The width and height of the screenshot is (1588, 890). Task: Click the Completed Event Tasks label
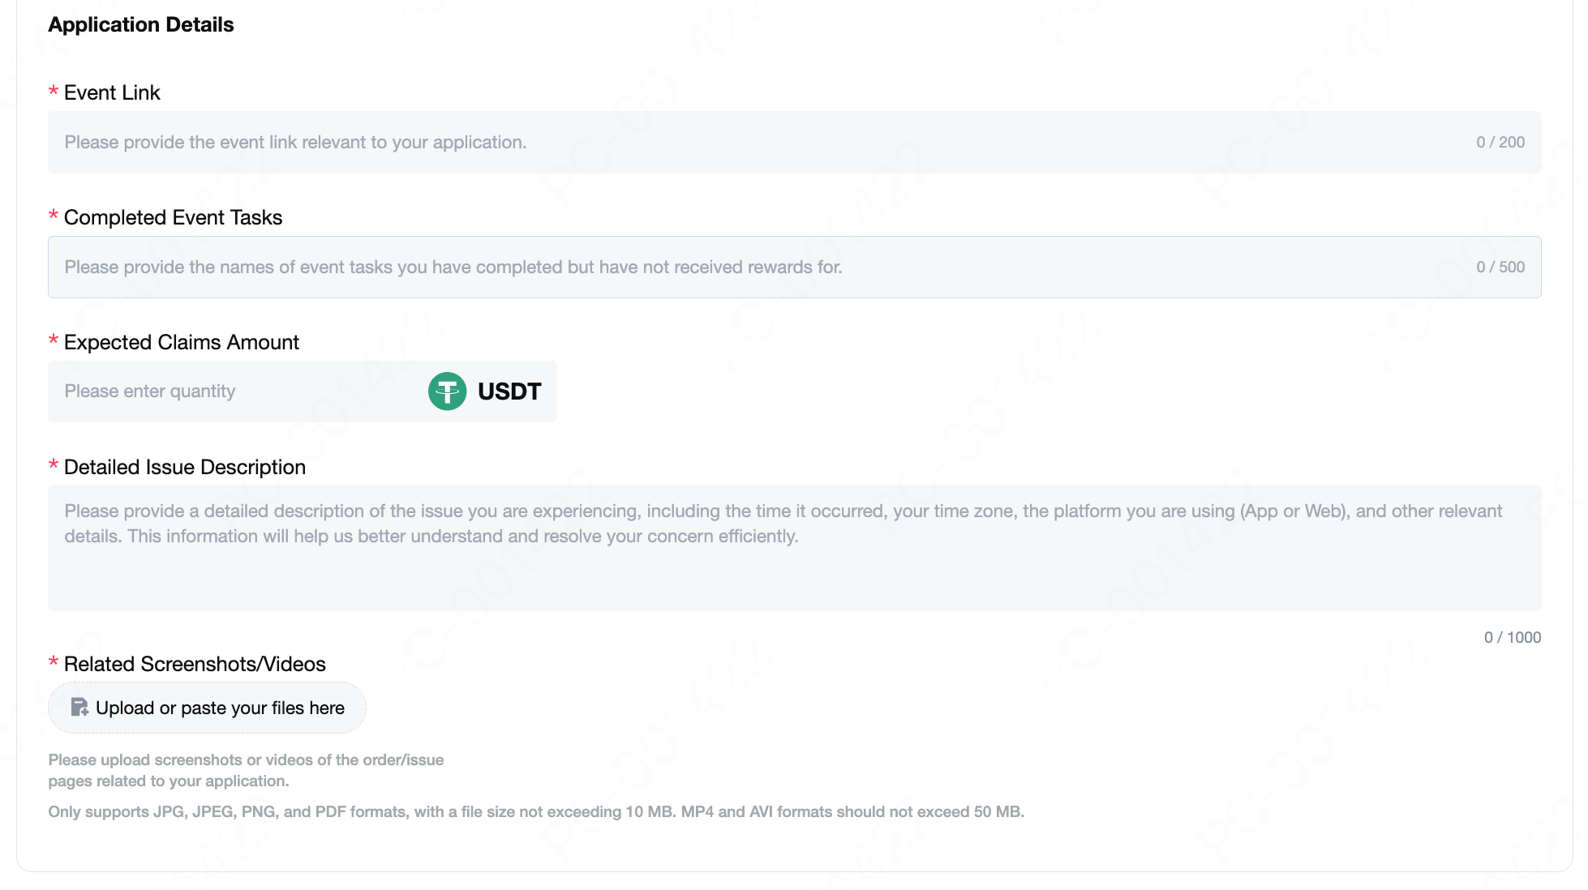coord(173,217)
